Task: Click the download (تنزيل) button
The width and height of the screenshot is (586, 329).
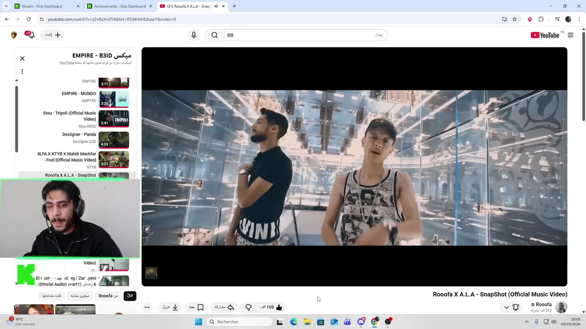Action: click(x=170, y=308)
